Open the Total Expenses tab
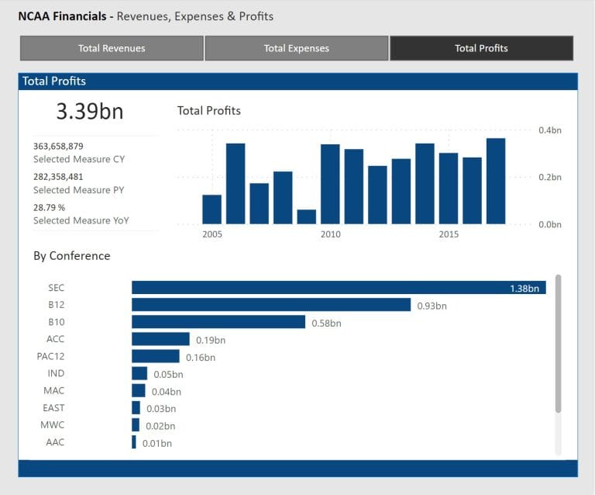 click(296, 48)
